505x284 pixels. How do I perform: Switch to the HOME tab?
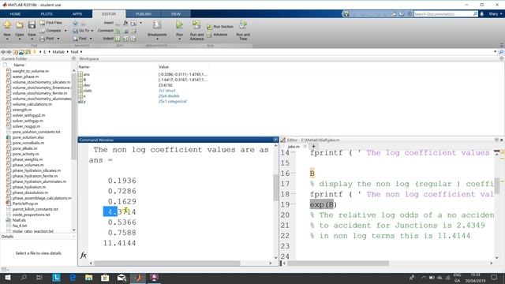(15, 14)
